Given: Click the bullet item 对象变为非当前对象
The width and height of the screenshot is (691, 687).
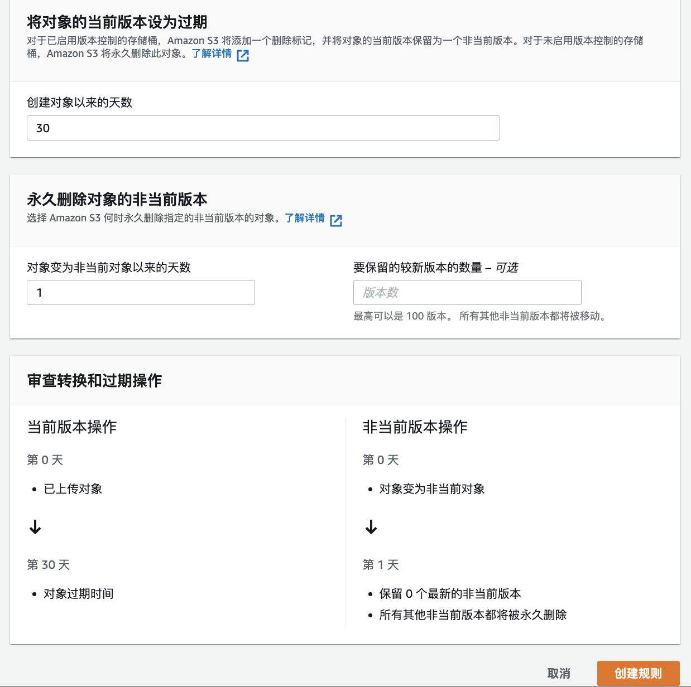Looking at the screenshot, I should pyautogui.click(x=431, y=489).
